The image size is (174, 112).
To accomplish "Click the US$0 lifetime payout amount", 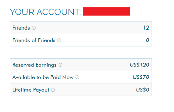I will click(142, 90).
